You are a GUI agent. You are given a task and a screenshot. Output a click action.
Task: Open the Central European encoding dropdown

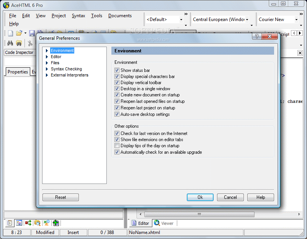point(247,20)
